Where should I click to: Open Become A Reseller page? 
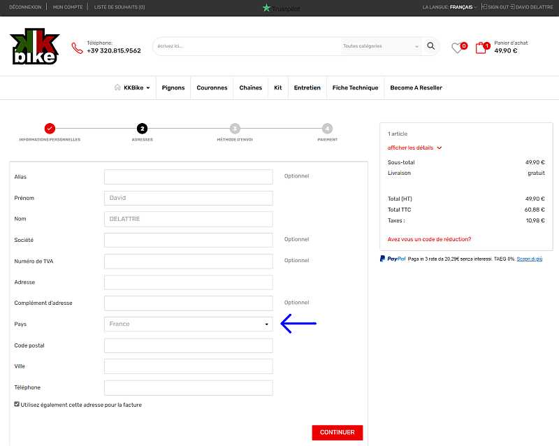pyautogui.click(x=416, y=88)
